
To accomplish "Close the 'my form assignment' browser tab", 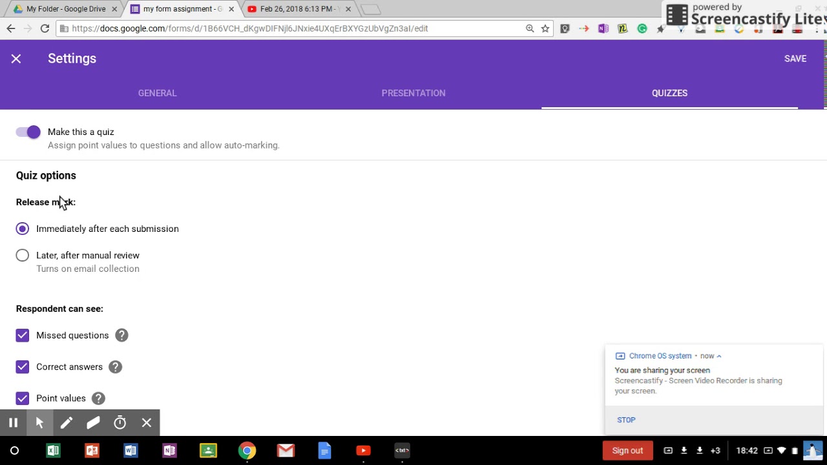I will pos(232,9).
